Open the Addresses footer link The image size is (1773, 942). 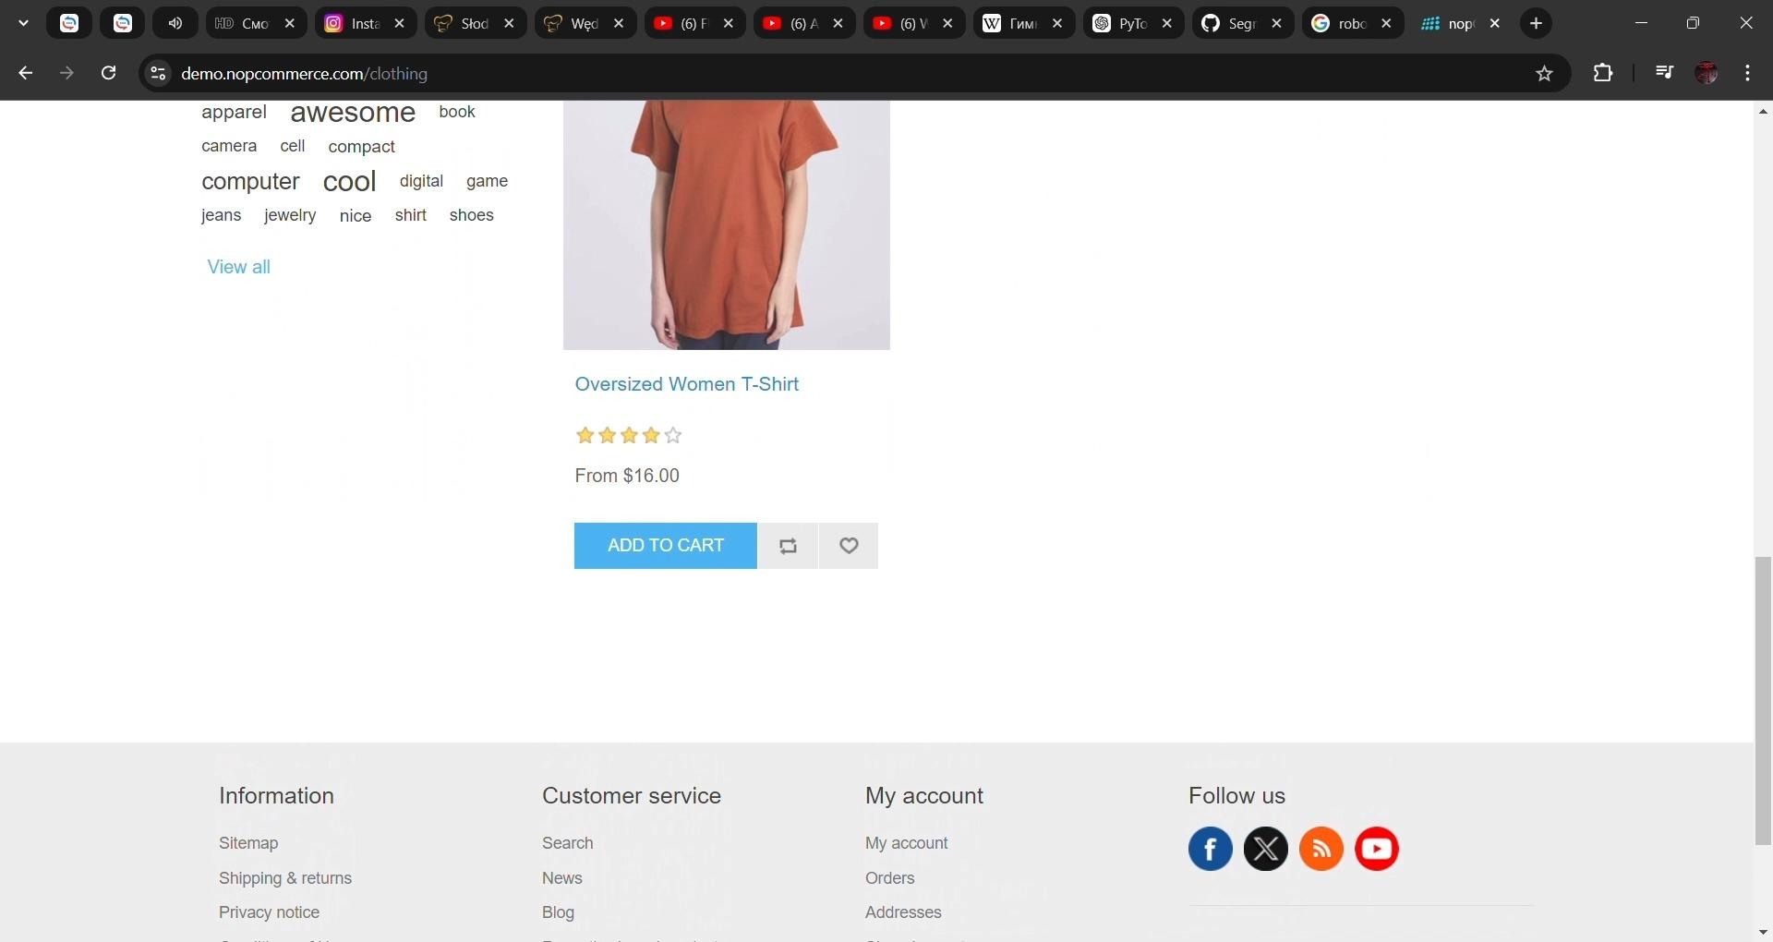point(903,912)
